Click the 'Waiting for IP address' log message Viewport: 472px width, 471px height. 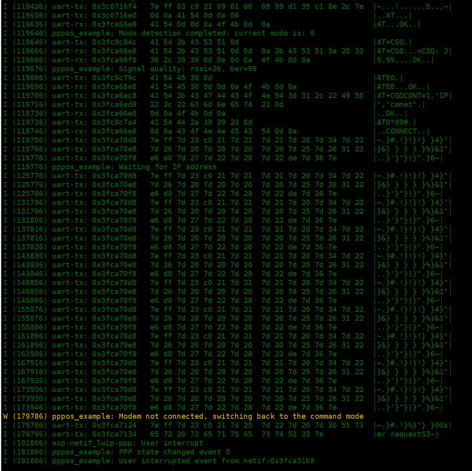tap(167, 167)
